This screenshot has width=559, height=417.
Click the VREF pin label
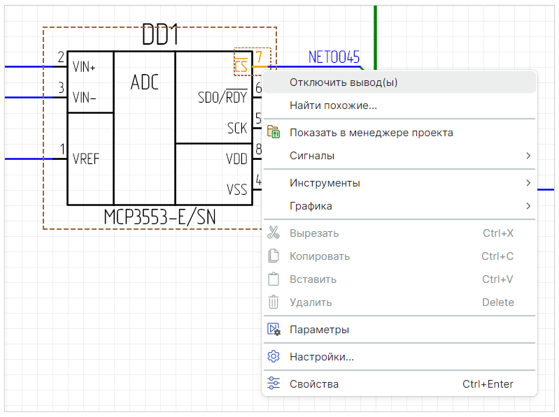tap(86, 159)
